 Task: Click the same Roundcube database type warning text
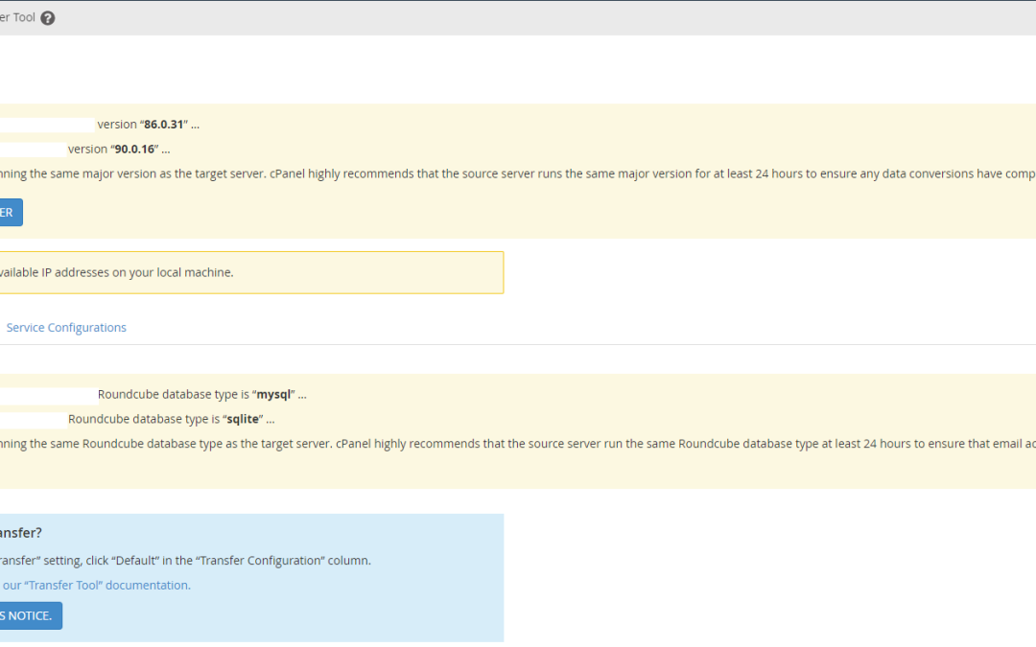coord(518,444)
